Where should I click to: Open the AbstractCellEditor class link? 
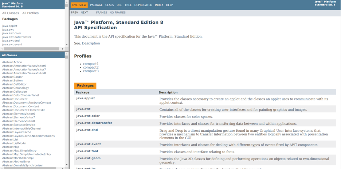point(14,84)
